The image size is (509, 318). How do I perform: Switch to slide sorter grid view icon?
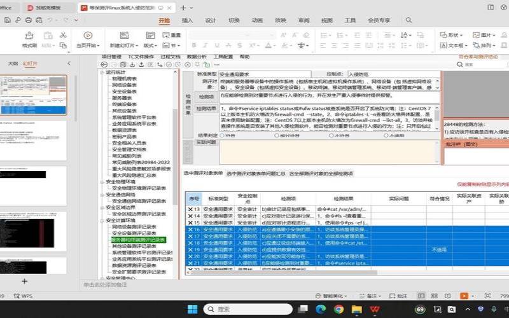coord(435,296)
